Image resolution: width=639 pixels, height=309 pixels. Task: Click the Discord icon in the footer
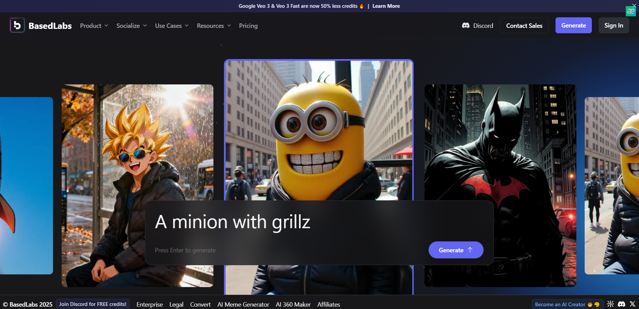coord(621,304)
